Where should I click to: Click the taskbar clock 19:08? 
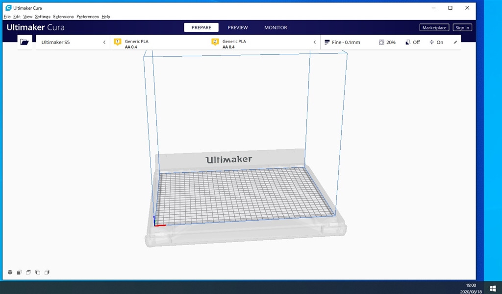coord(471,285)
